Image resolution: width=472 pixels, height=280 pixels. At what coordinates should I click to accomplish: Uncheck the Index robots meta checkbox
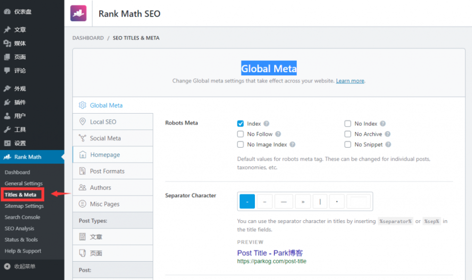pyautogui.click(x=241, y=124)
